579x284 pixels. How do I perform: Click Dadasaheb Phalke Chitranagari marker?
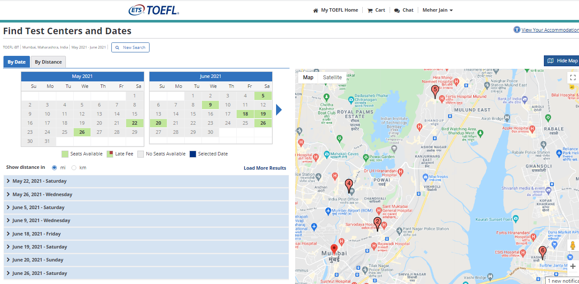point(350,100)
